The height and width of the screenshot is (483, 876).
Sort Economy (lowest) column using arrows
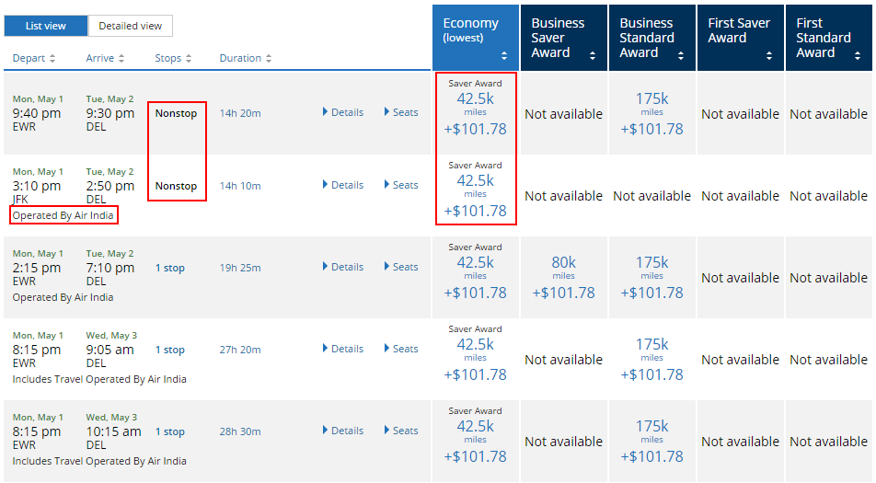[x=504, y=55]
